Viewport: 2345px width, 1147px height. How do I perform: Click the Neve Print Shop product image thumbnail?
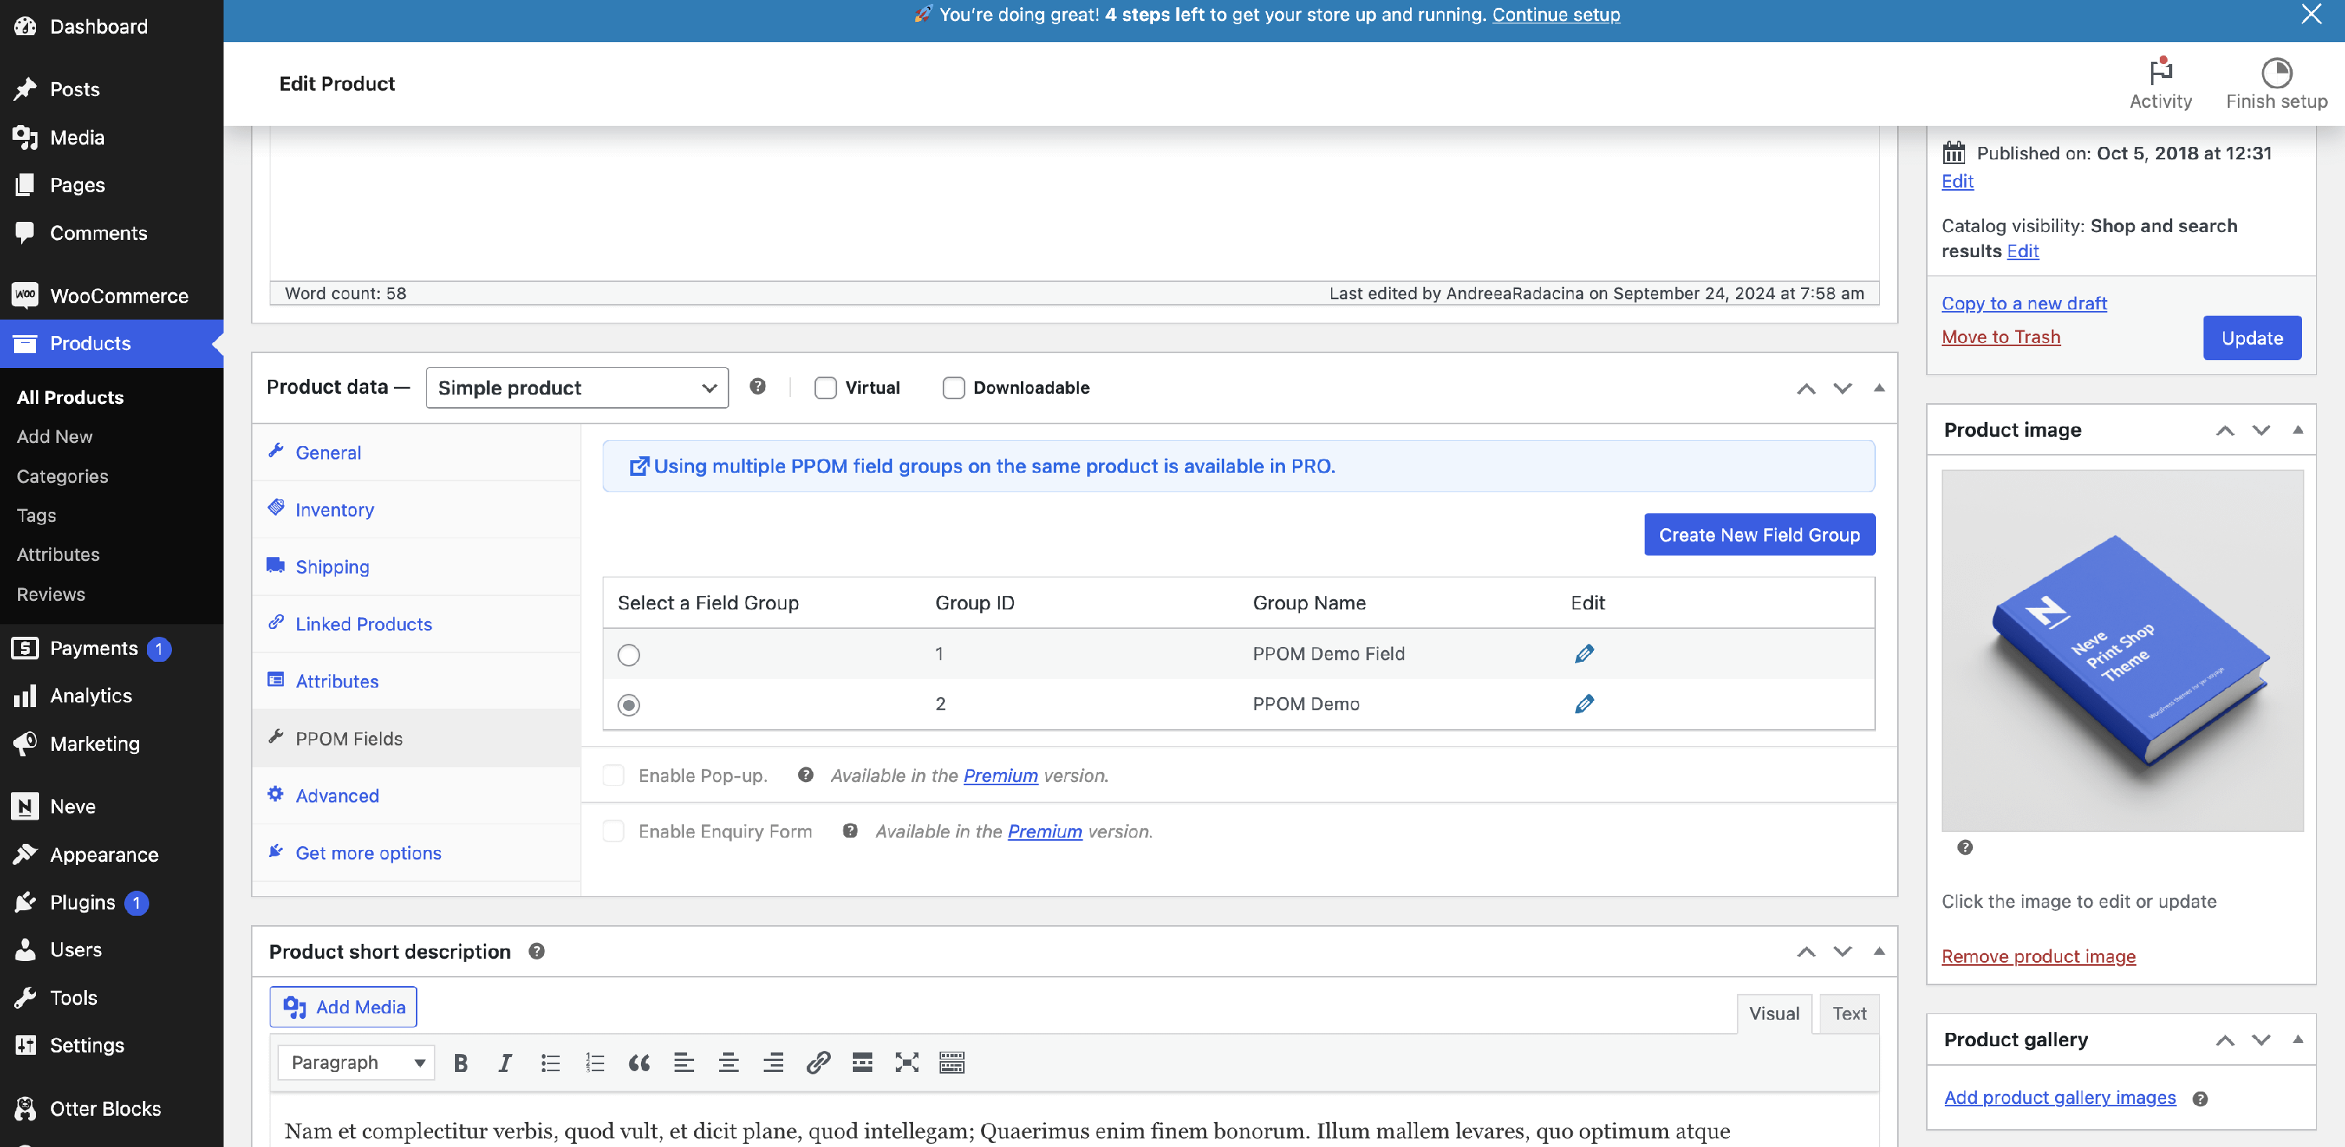(x=2122, y=650)
